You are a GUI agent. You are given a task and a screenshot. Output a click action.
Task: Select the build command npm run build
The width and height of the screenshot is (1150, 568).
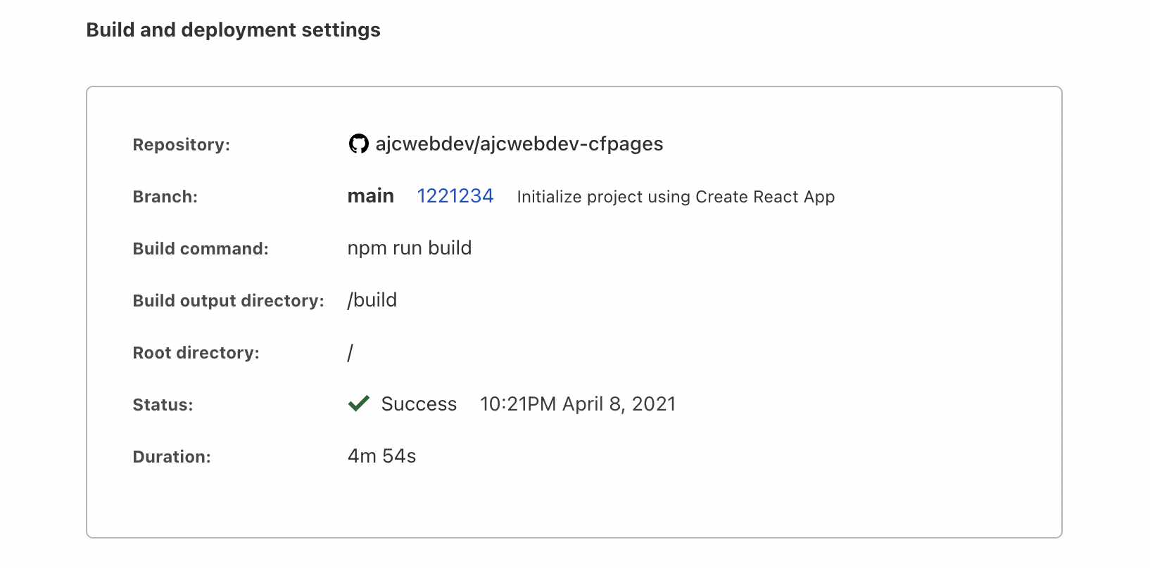click(x=410, y=248)
